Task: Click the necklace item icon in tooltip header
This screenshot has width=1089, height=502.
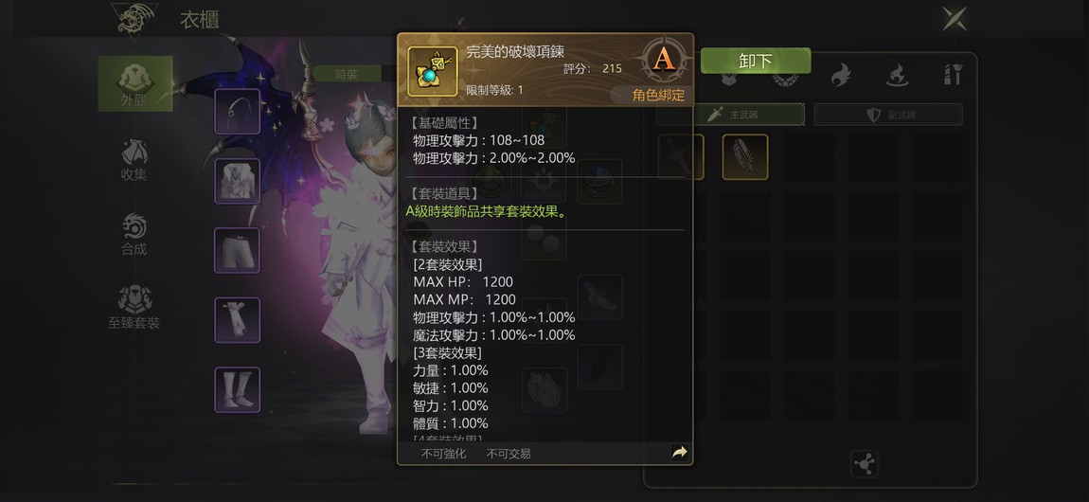Action: pos(432,72)
